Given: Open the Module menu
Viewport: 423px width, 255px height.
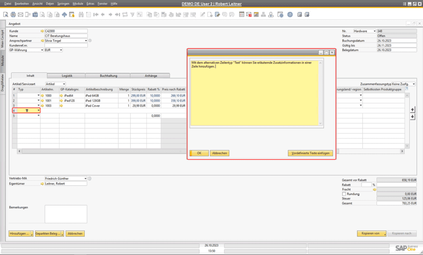Looking at the screenshot, I should coord(78,3).
